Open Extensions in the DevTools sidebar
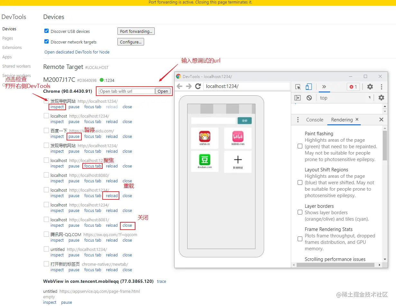Screen dimensions: 396x306 (x=12, y=47)
